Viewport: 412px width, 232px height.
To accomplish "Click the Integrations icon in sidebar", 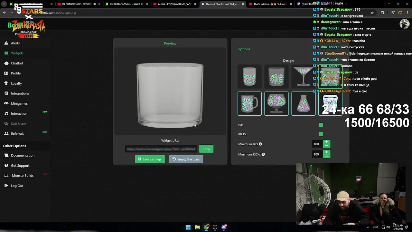I will pos(6,93).
